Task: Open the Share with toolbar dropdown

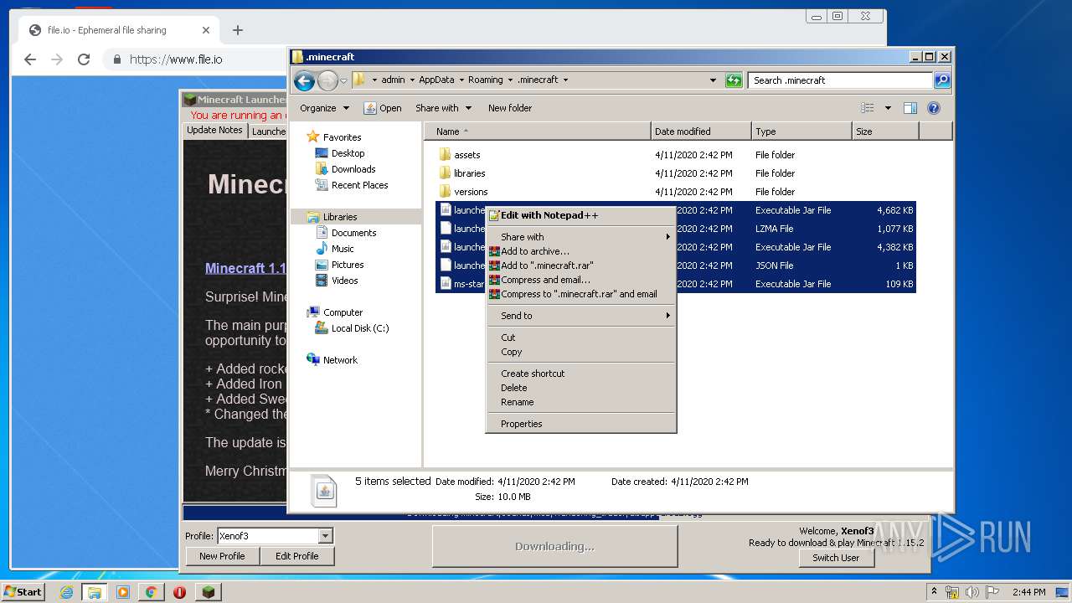Action: pos(444,108)
